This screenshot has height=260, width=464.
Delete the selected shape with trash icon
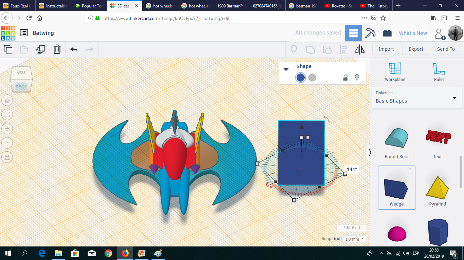[x=57, y=49]
